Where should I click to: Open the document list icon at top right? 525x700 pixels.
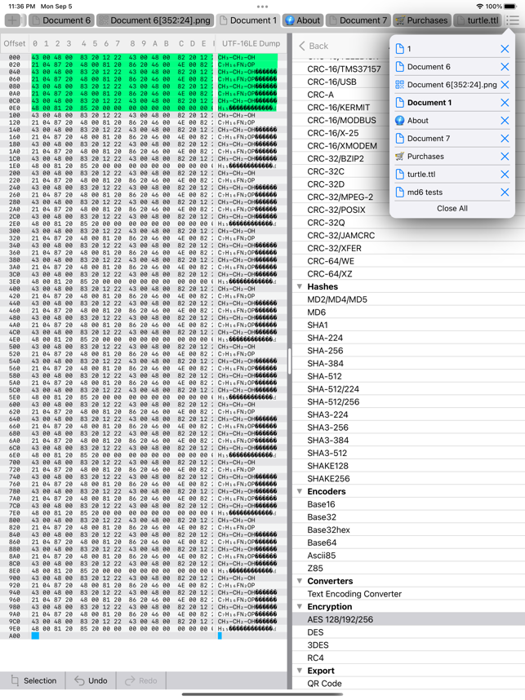point(513,20)
